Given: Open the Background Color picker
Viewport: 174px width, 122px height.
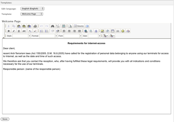Looking at the screenshot, I should (x=112, y=36).
